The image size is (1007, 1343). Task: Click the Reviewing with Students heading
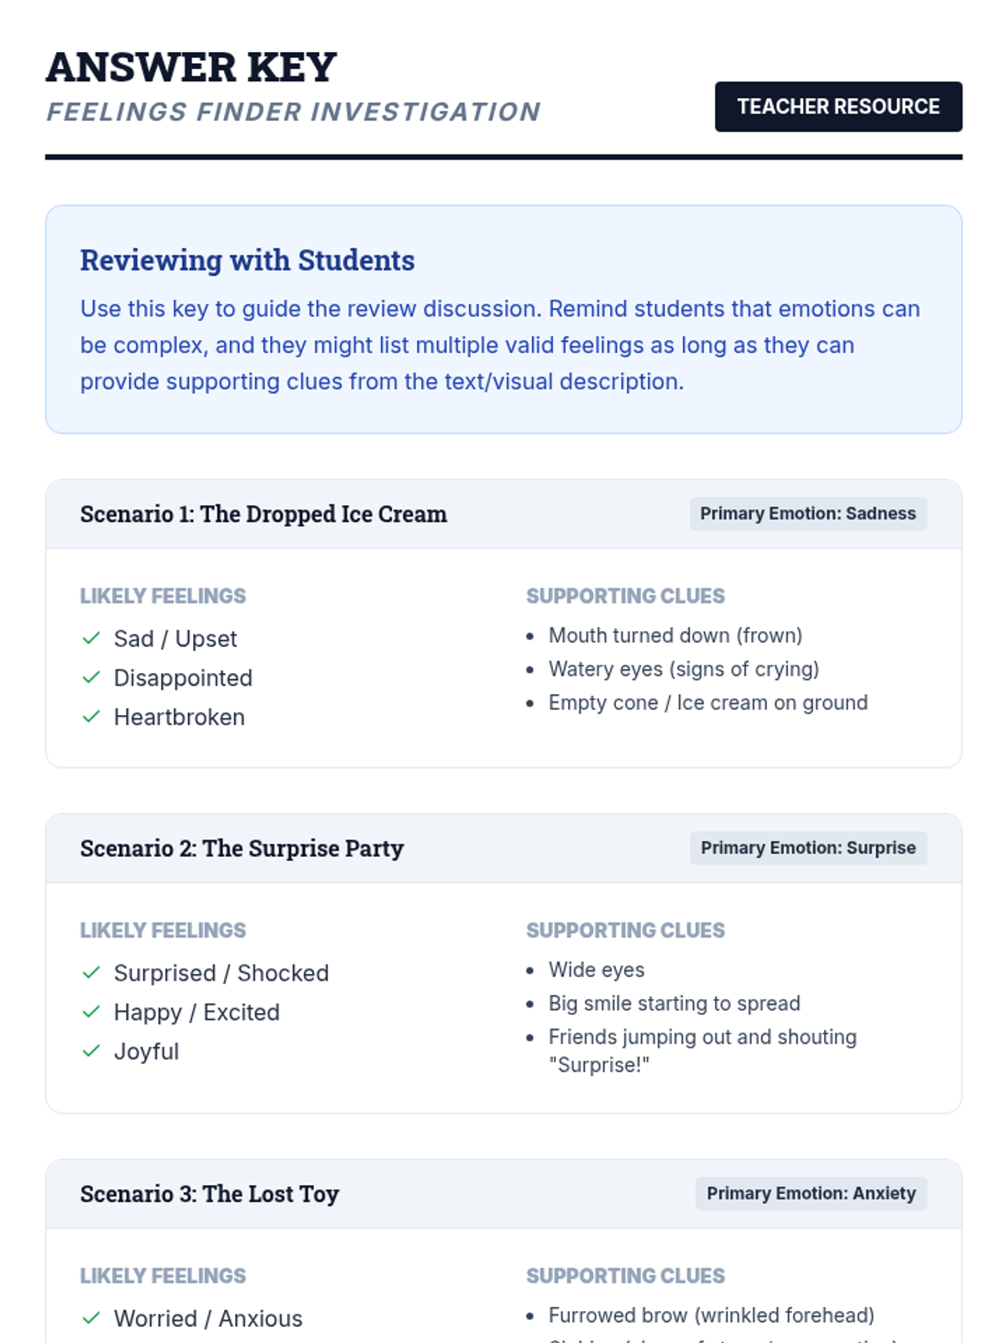tap(247, 260)
